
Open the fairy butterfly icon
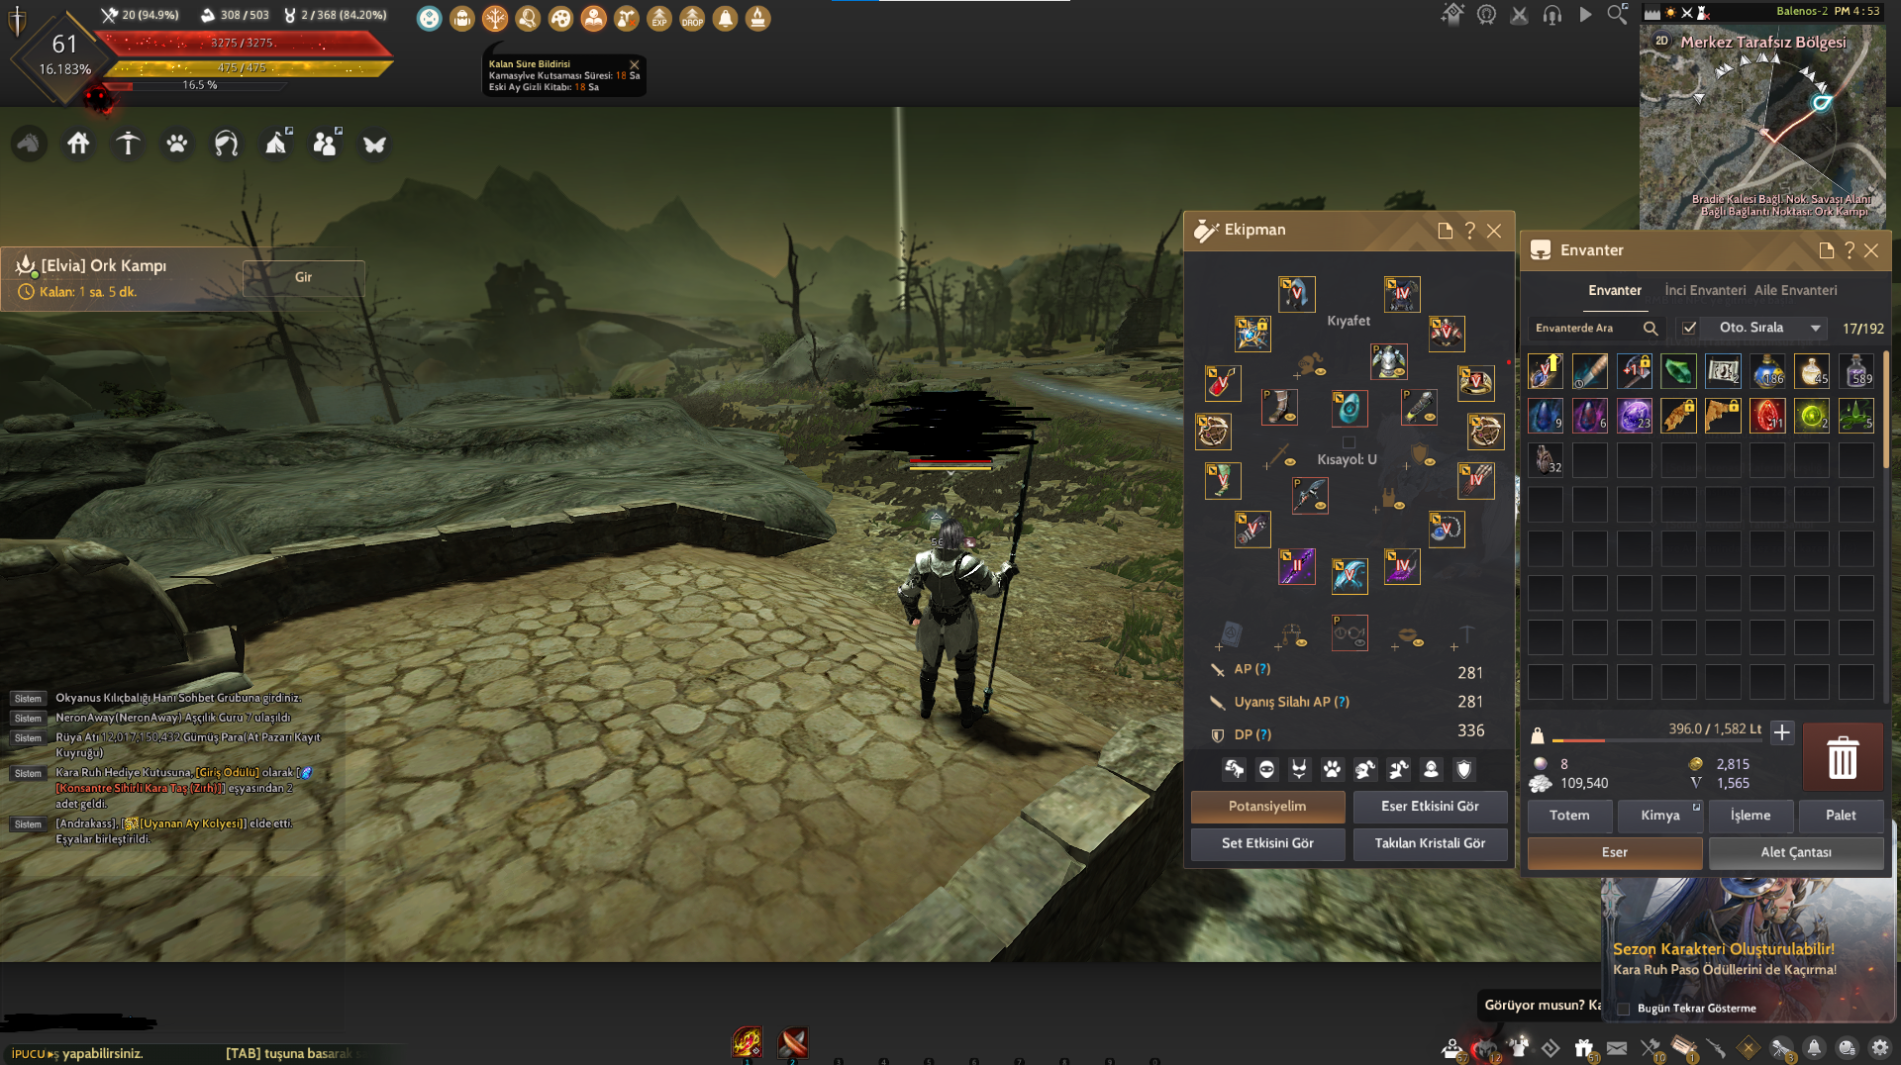tap(374, 145)
